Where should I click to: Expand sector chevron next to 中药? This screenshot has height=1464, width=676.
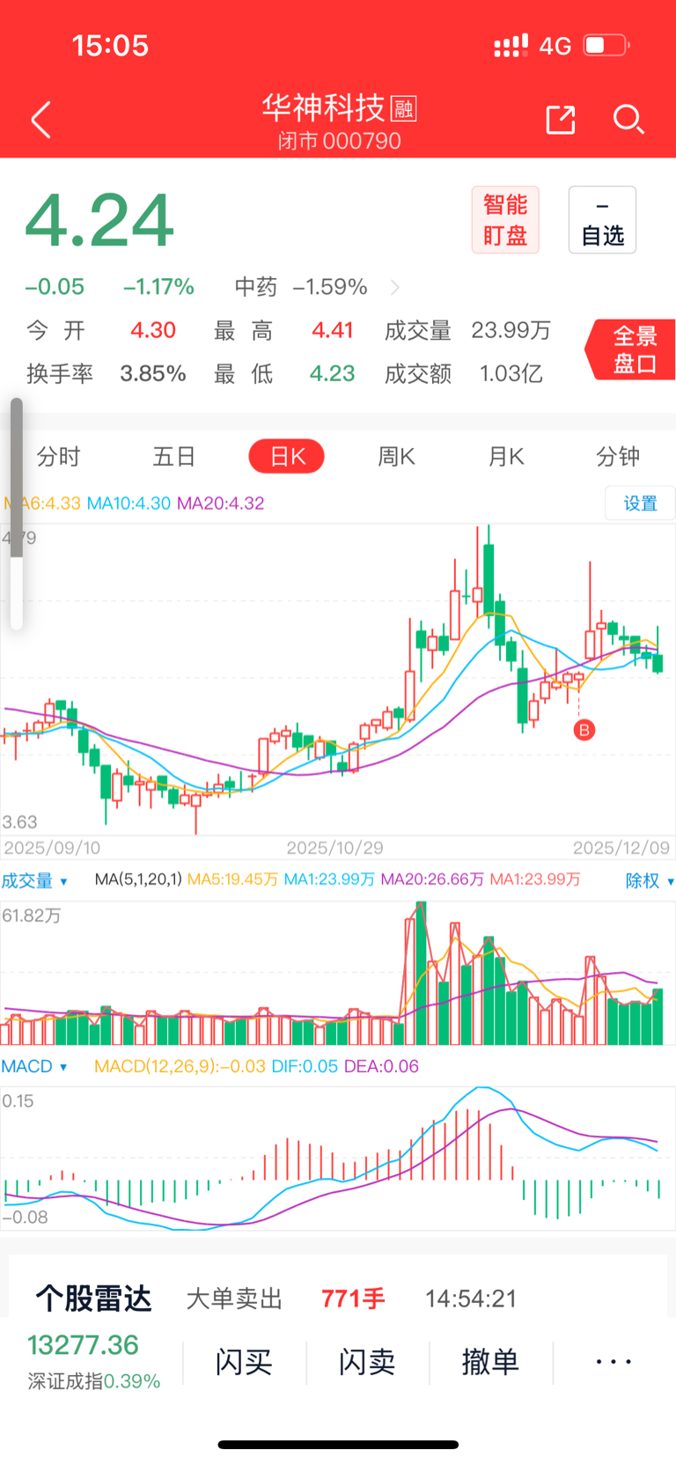coord(394,287)
